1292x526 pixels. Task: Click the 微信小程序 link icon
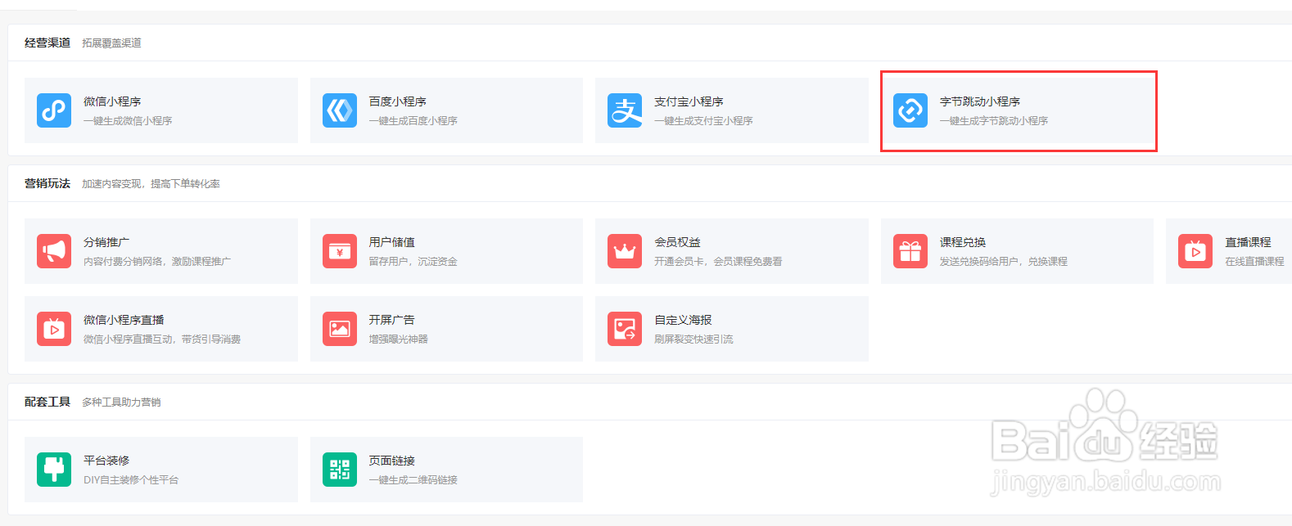(54, 110)
